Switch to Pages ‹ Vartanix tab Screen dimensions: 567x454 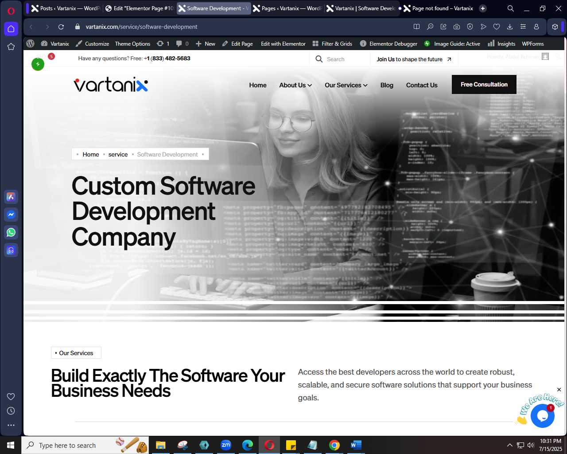(287, 8)
